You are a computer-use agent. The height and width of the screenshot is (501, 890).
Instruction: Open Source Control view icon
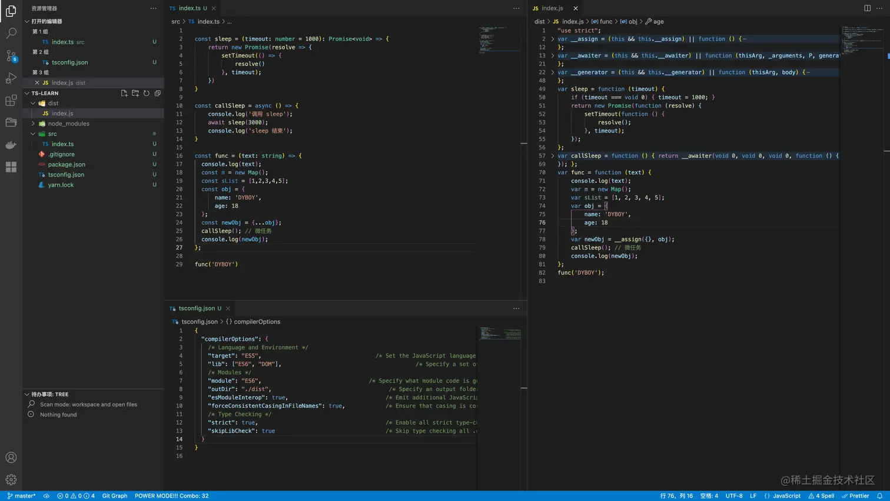pyautogui.click(x=11, y=56)
